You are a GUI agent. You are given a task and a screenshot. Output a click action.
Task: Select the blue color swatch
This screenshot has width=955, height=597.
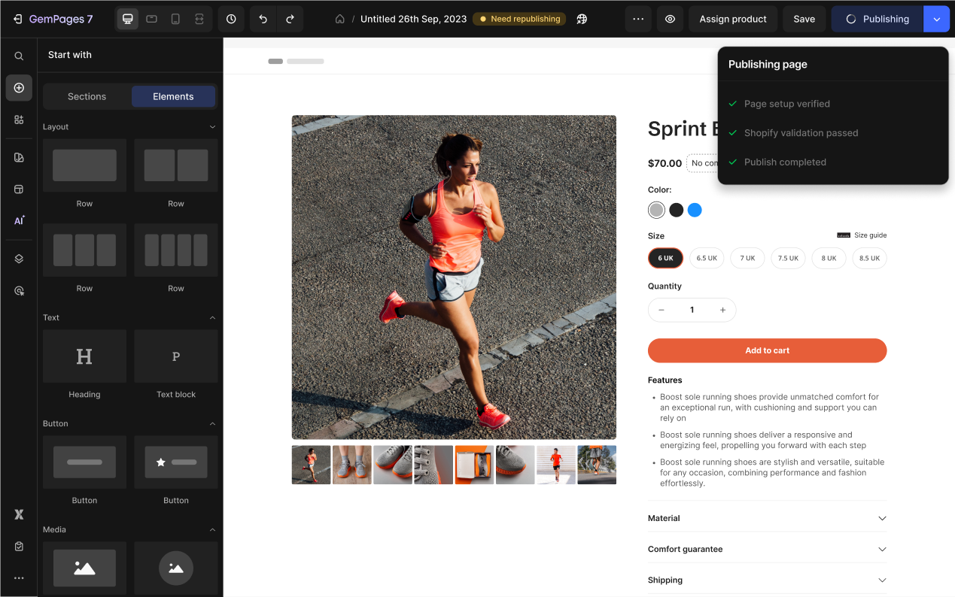[695, 210]
